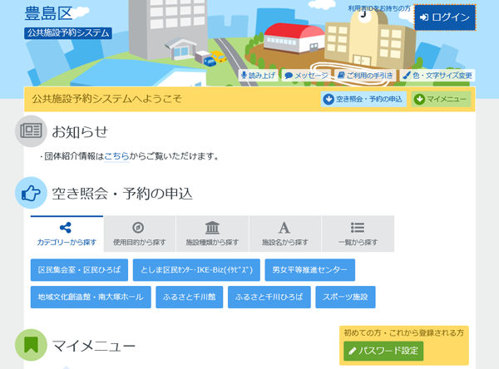This screenshot has width=499, height=369.
Task: Choose the ふるさと千川館 category
Action: point(190,297)
